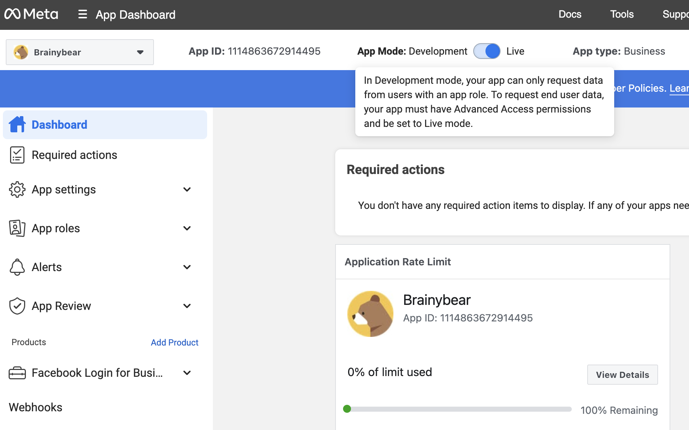Open the Brainybear app selector dropdown
Viewport: 689px width, 430px height.
tap(80, 52)
